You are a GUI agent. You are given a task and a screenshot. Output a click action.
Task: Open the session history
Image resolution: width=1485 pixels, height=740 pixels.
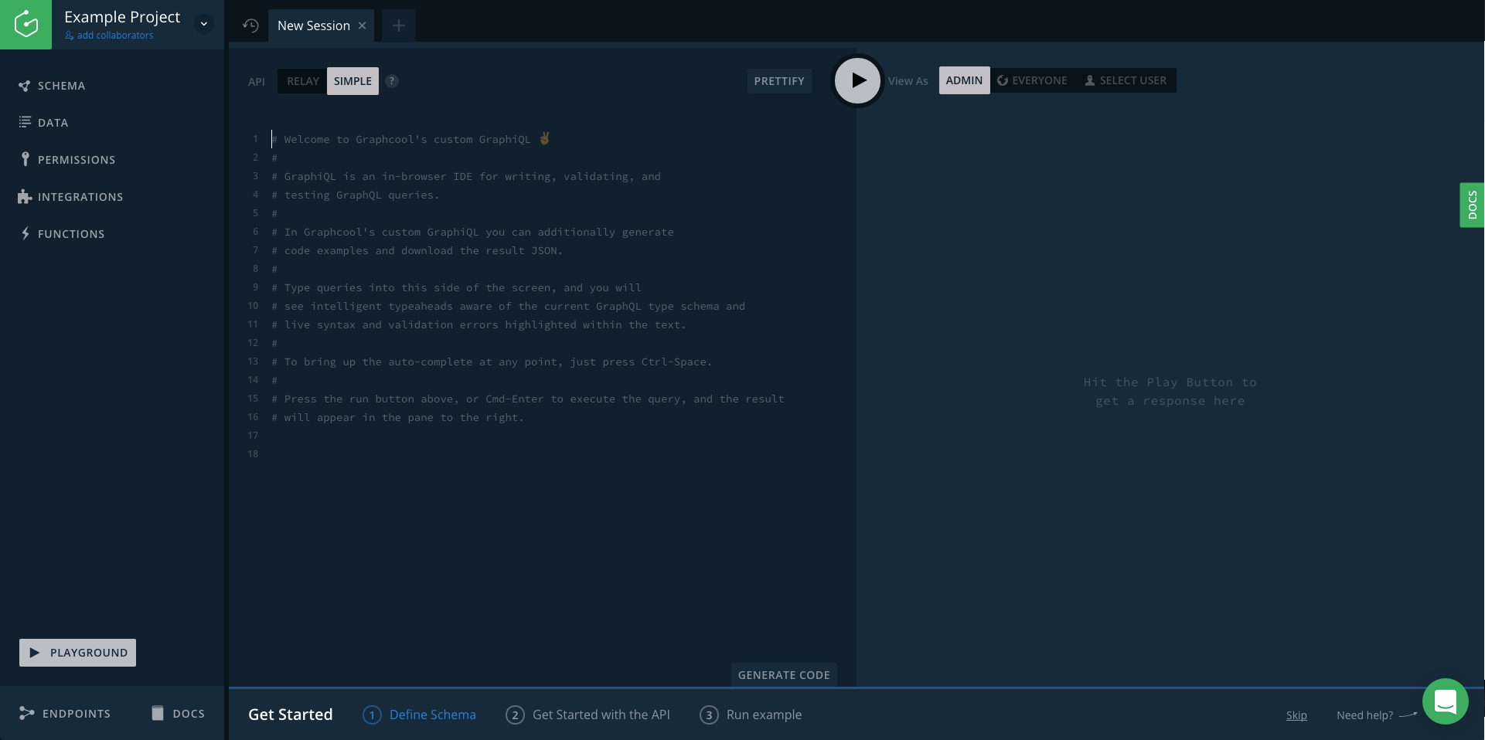pyautogui.click(x=249, y=25)
